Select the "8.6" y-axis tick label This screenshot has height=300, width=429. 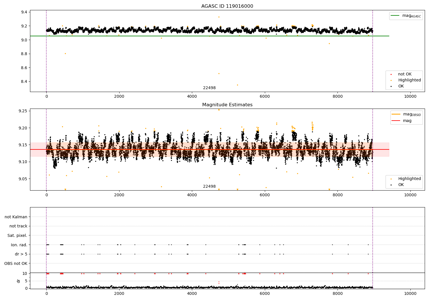click(x=24, y=68)
